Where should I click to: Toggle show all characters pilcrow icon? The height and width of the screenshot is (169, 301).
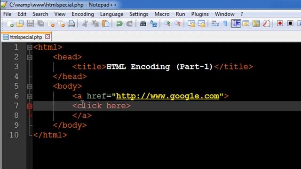coord(225,23)
